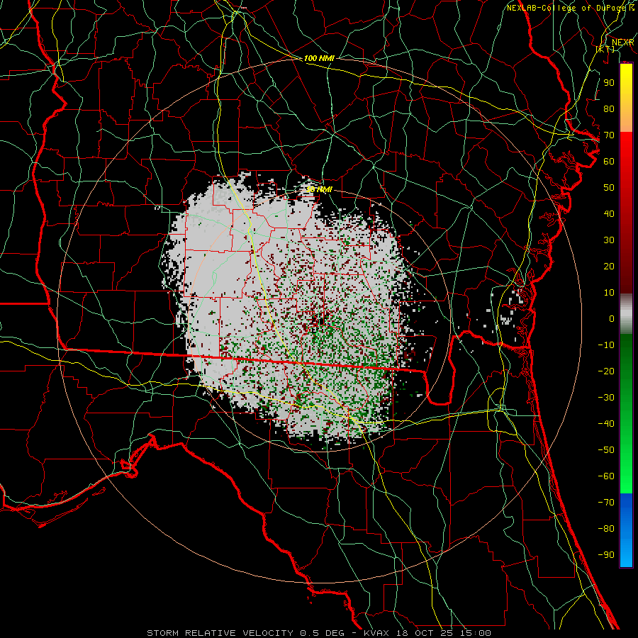Click the 10 value on the velocity scale
638x638 pixels.
point(609,293)
